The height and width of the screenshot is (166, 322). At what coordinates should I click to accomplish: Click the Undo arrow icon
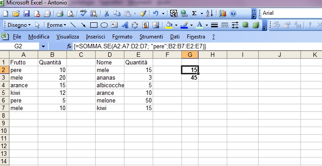pos(156,13)
